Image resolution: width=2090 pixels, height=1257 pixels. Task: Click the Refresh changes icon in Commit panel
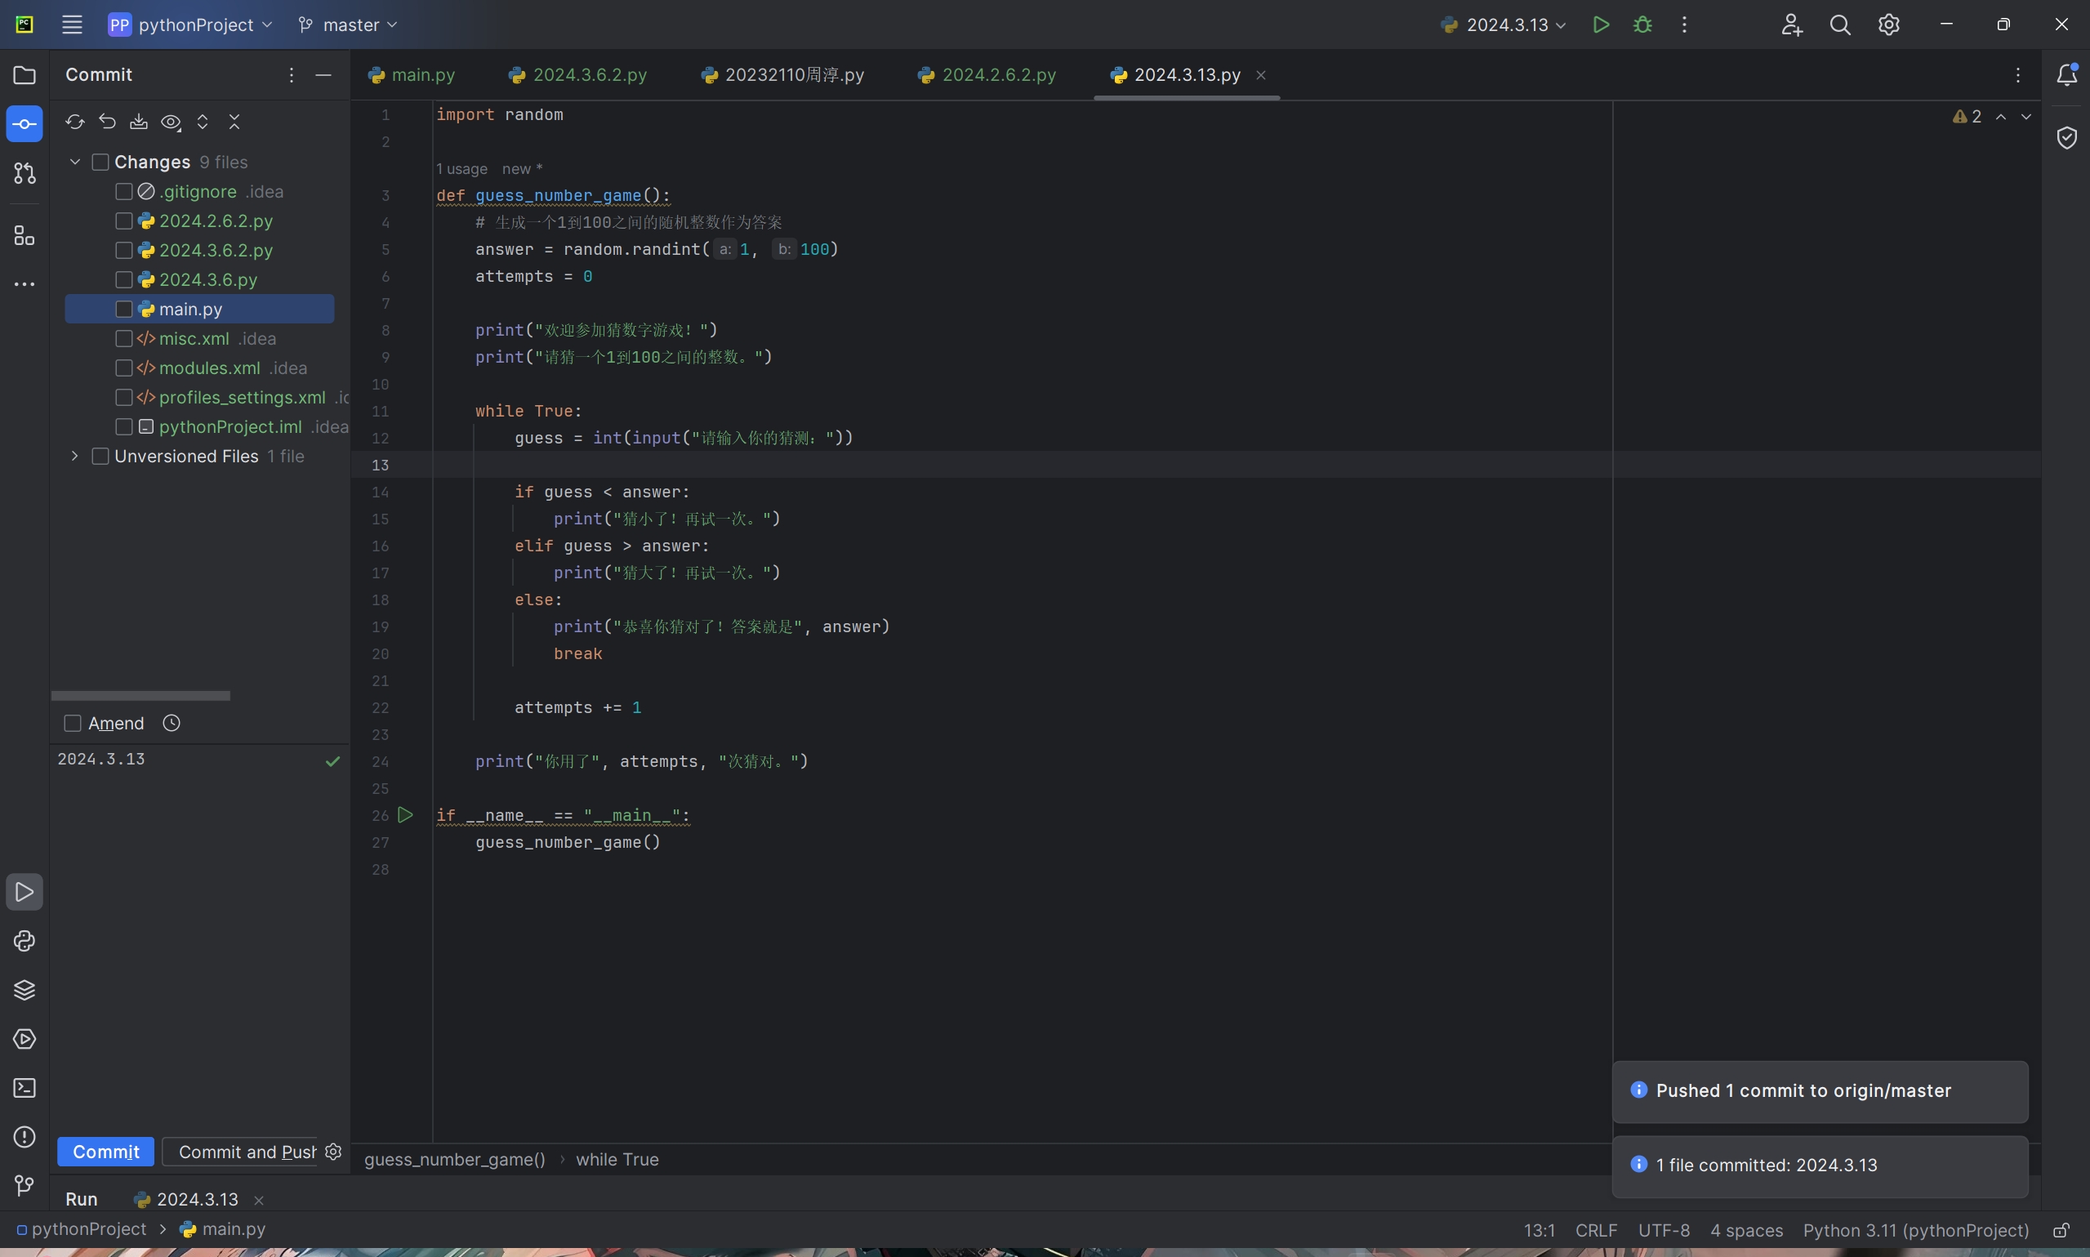[x=74, y=122]
